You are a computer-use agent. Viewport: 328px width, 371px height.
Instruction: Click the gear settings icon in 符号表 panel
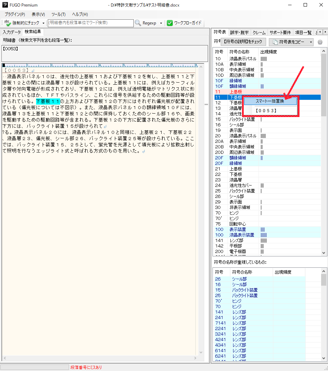coord(320,42)
